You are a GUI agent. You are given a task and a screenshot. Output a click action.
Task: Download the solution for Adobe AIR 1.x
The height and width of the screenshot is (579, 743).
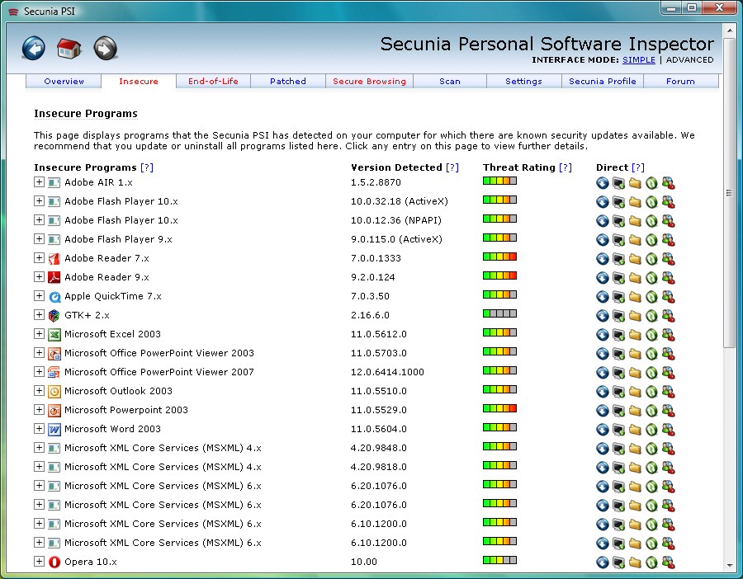point(603,183)
